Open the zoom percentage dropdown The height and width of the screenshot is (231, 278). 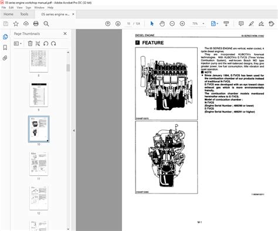204,23
